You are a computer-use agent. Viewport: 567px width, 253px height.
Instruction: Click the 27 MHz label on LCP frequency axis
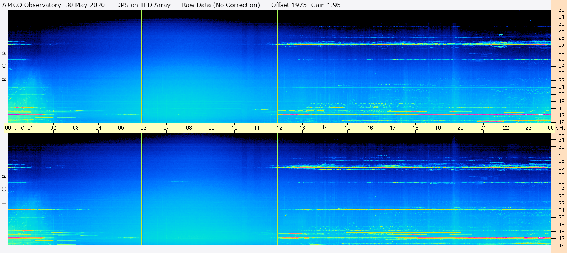561,168
